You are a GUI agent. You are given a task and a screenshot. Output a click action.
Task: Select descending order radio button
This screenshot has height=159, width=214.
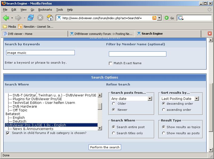coord(163,104)
